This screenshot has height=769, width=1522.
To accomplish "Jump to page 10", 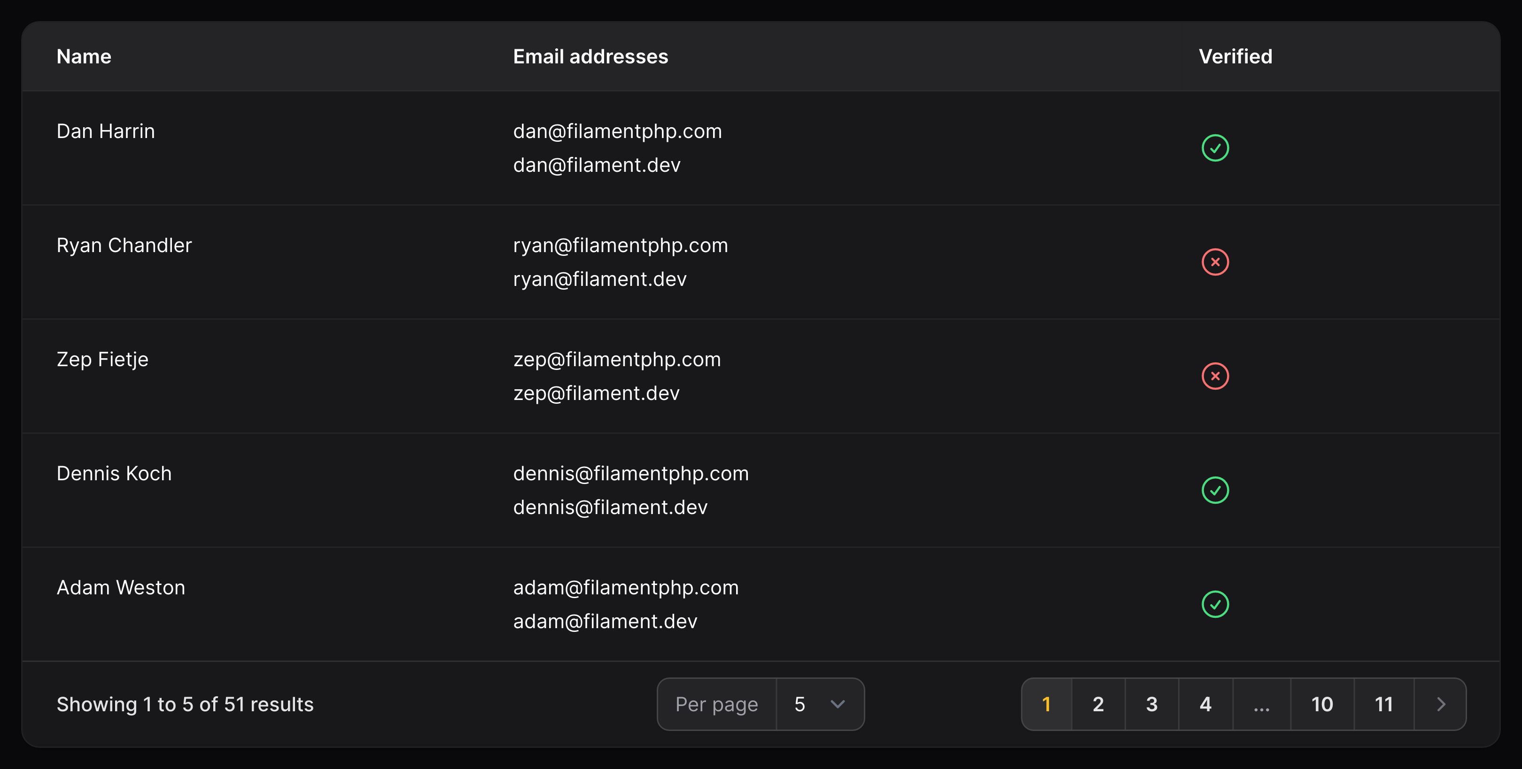I will (1322, 704).
